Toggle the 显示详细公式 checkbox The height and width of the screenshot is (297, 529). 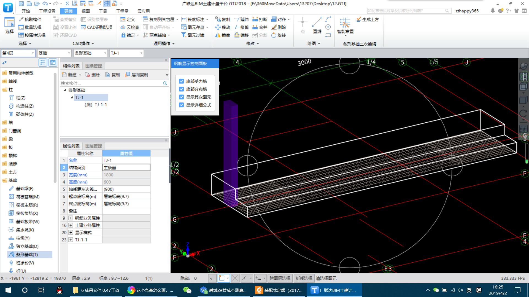(x=181, y=105)
